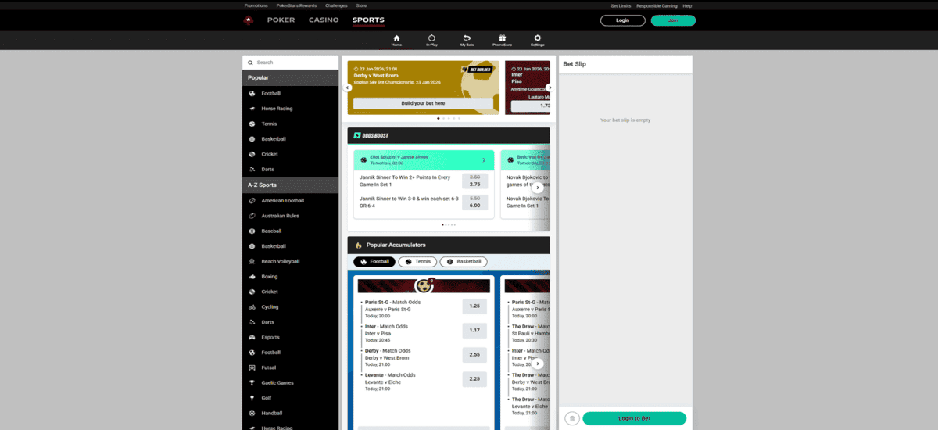The height and width of the screenshot is (430, 938).
Task: Click the Handball icon
Action: pos(252,413)
